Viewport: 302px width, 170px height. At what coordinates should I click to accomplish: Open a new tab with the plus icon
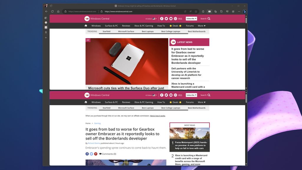pyautogui.click(x=46, y=37)
